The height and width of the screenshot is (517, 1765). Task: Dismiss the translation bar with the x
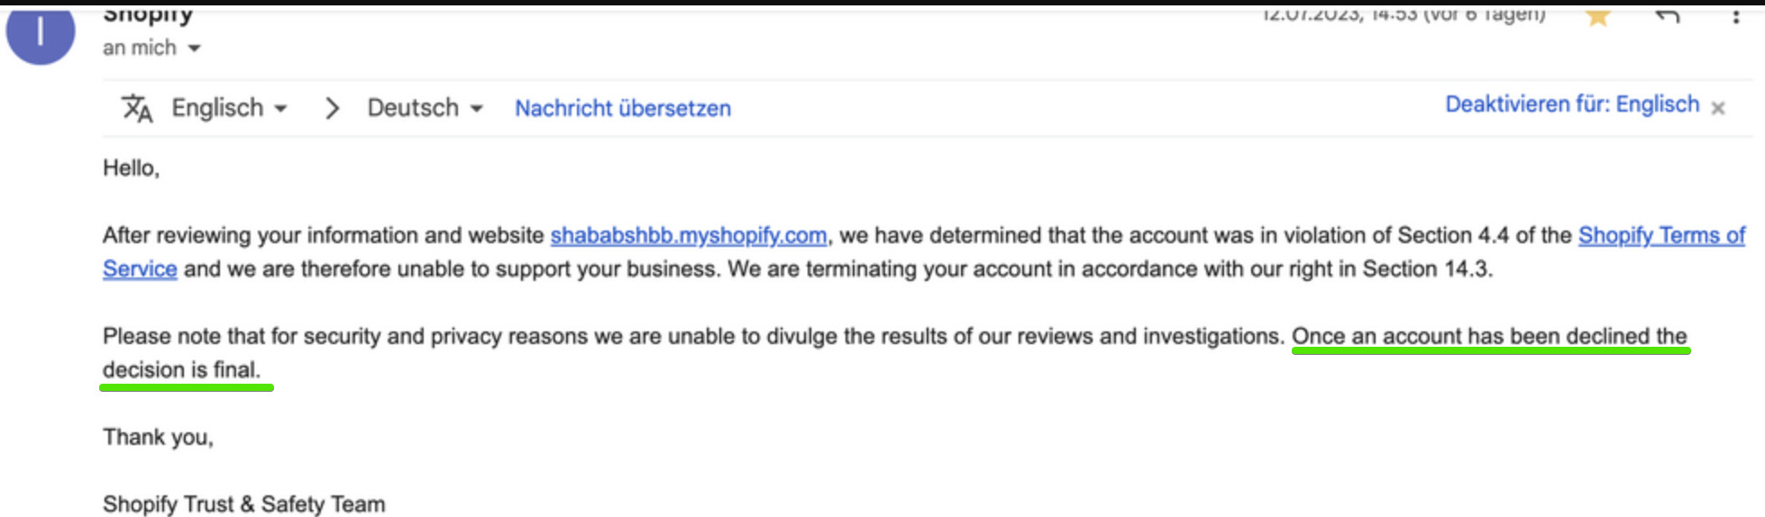(1718, 108)
